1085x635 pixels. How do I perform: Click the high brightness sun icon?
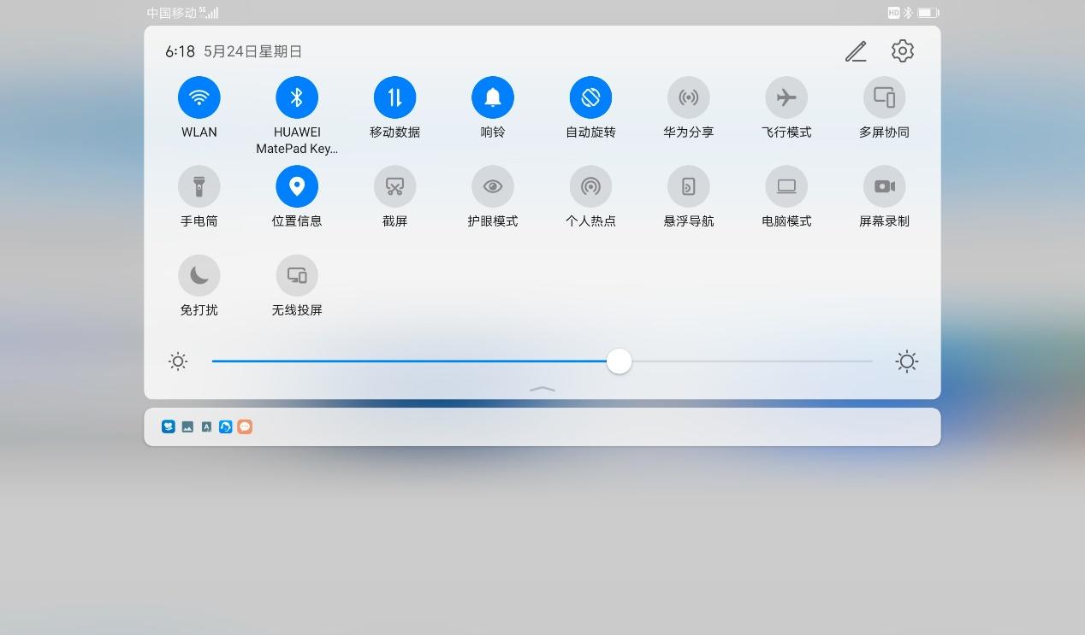pyautogui.click(x=907, y=362)
